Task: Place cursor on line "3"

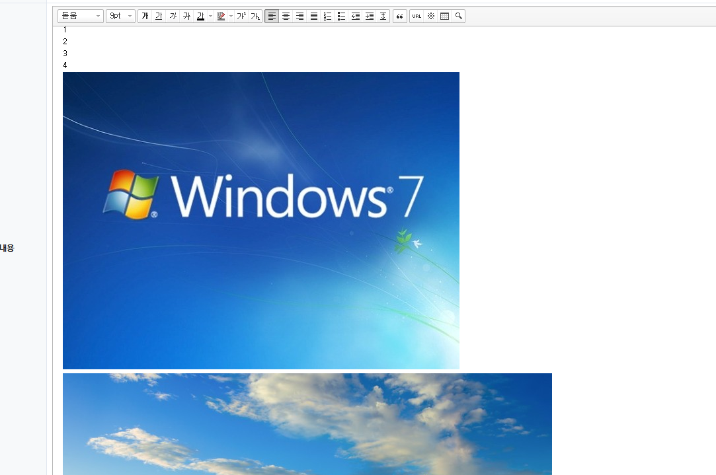Action: 65,54
